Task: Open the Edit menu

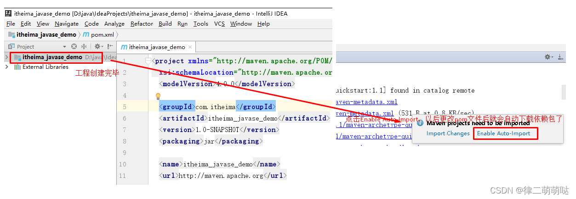Action: coord(26,23)
